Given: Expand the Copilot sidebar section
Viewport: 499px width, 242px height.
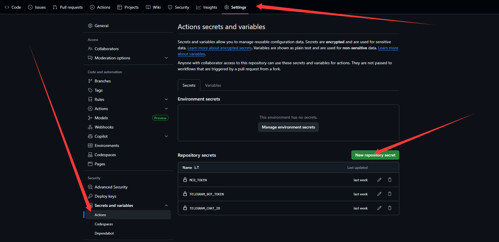Looking at the screenshot, I should pyautogui.click(x=166, y=136).
